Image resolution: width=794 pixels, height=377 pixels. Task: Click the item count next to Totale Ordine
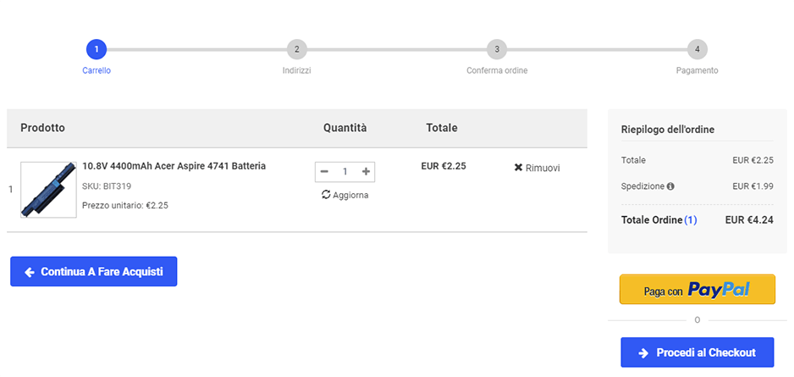[691, 220]
